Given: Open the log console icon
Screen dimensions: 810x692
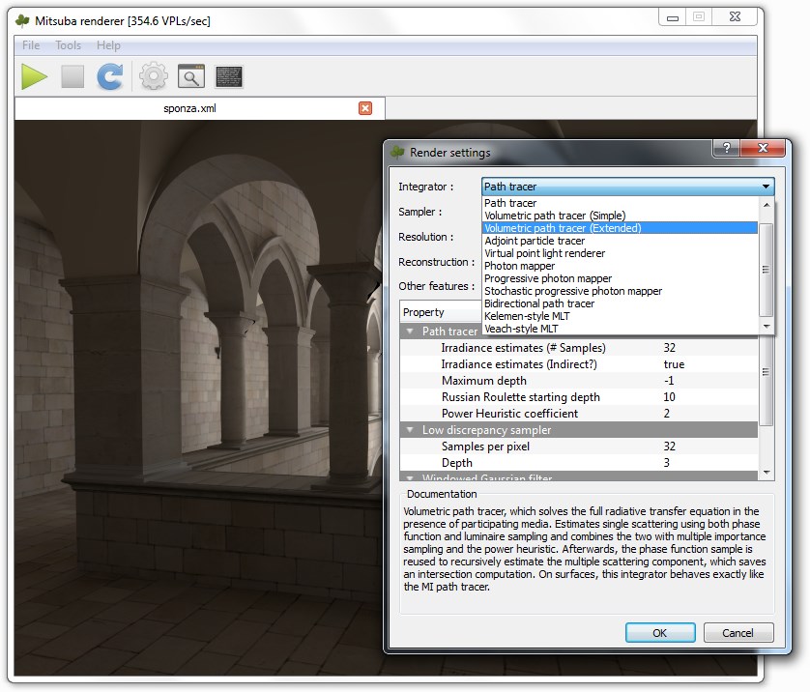Looking at the screenshot, I should coord(229,76).
